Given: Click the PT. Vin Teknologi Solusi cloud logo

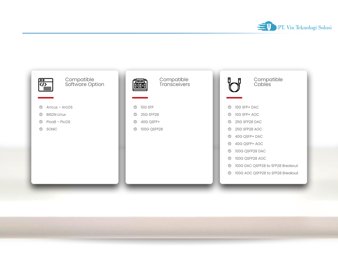Looking at the screenshot, I should [267, 27].
